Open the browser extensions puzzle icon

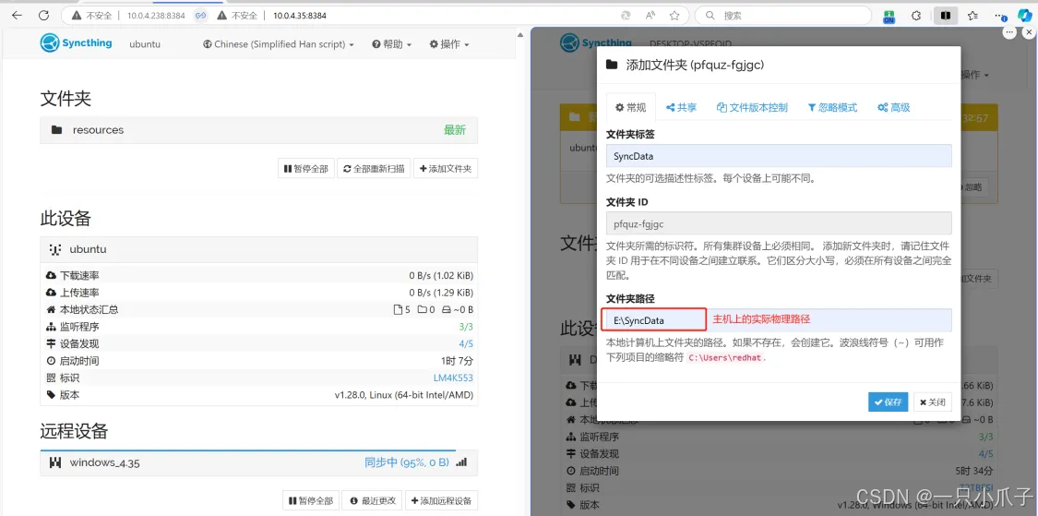point(916,16)
